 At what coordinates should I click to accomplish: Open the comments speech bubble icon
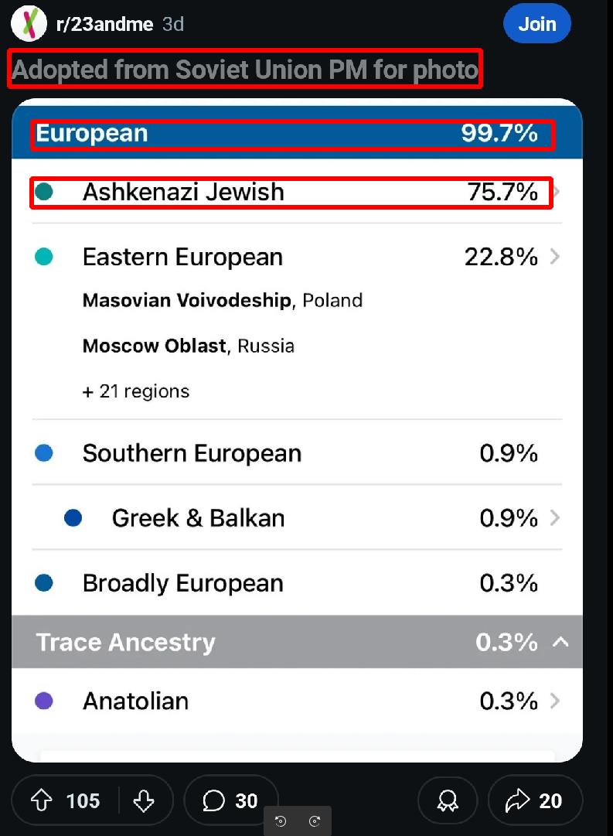pyautogui.click(x=214, y=800)
